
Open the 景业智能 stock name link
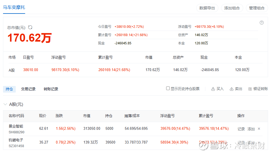[x=16, y=126]
